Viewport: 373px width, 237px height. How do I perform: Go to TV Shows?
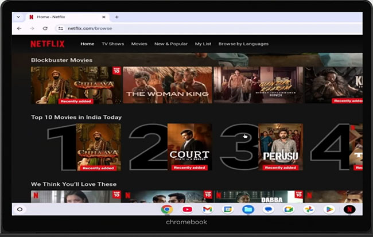112,44
